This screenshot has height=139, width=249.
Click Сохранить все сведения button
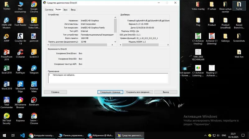139,92
